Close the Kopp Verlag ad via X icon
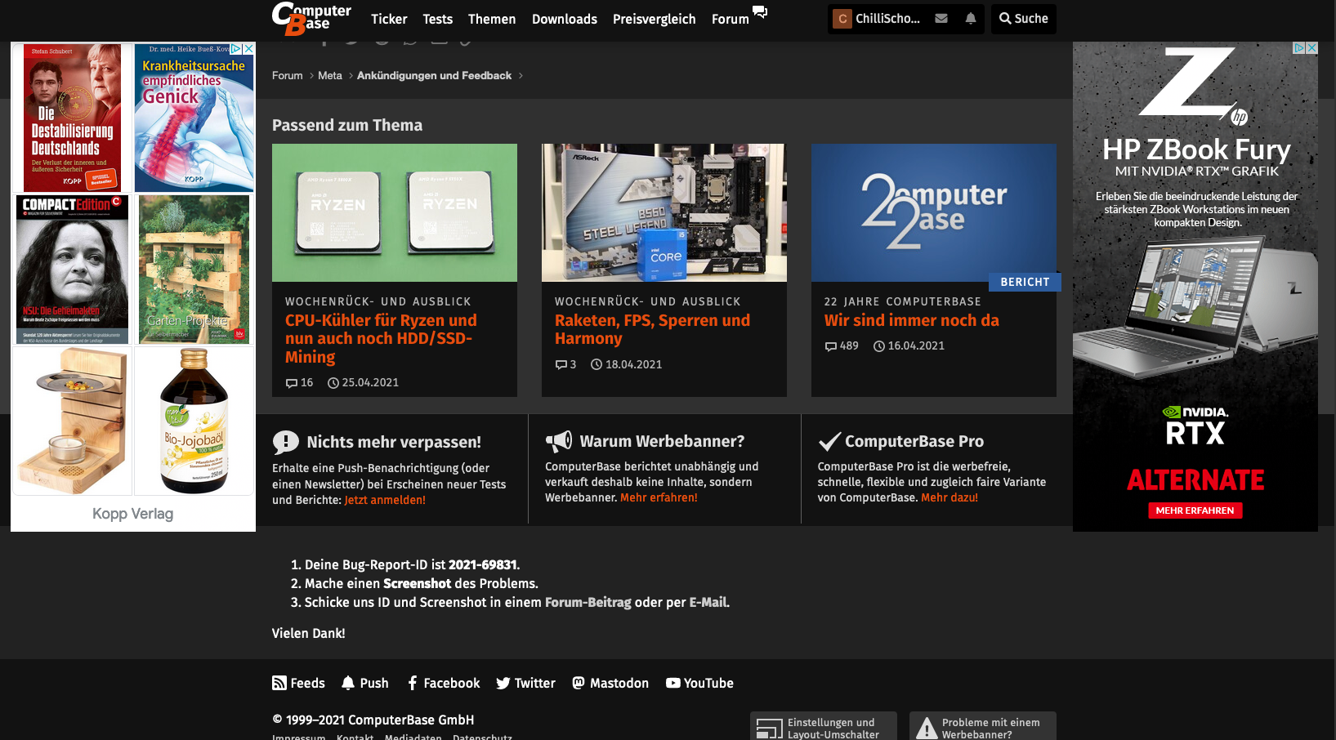The height and width of the screenshot is (740, 1336). pyautogui.click(x=248, y=49)
